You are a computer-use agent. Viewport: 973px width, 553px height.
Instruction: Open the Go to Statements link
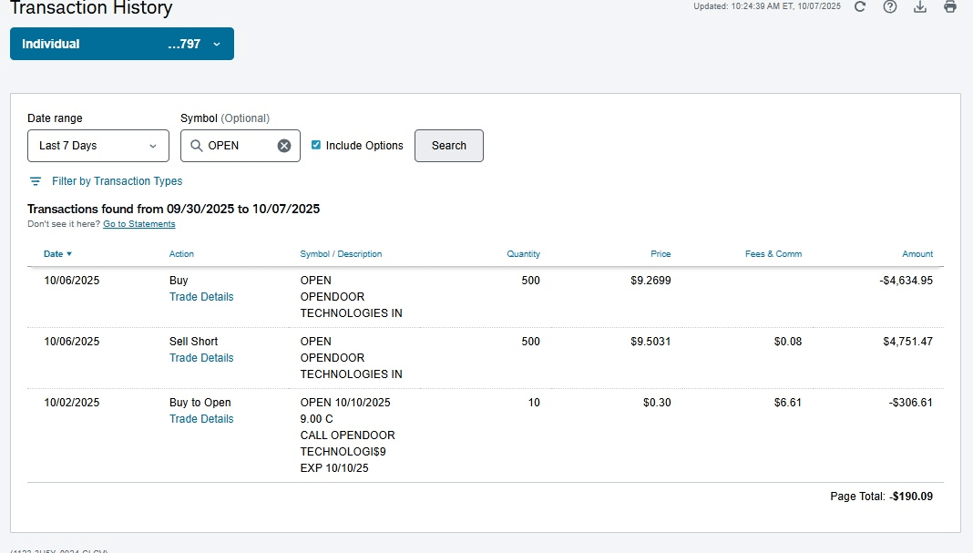(138, 224)
